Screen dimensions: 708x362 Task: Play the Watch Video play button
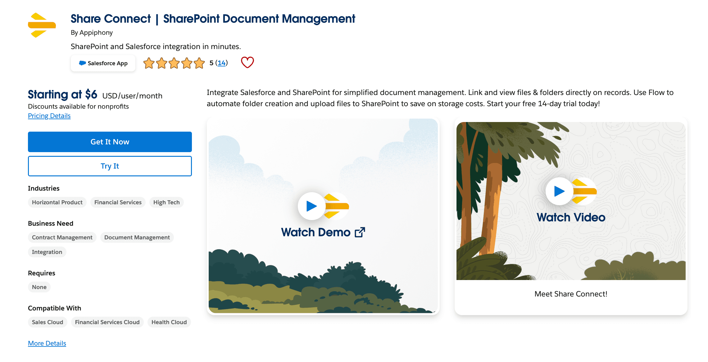click(x=559, y=191)
